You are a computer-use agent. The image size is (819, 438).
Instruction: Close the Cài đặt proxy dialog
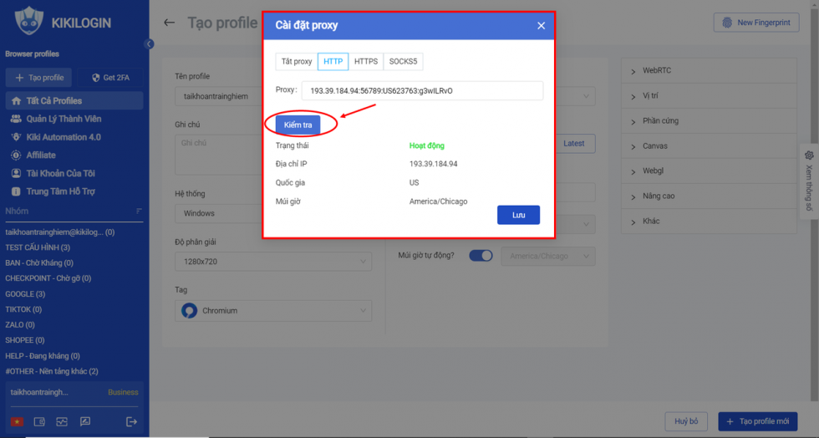542,26
